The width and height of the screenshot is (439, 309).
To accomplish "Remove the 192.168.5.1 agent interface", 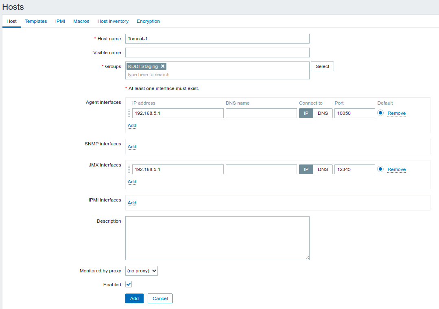I will pos(396,113).
